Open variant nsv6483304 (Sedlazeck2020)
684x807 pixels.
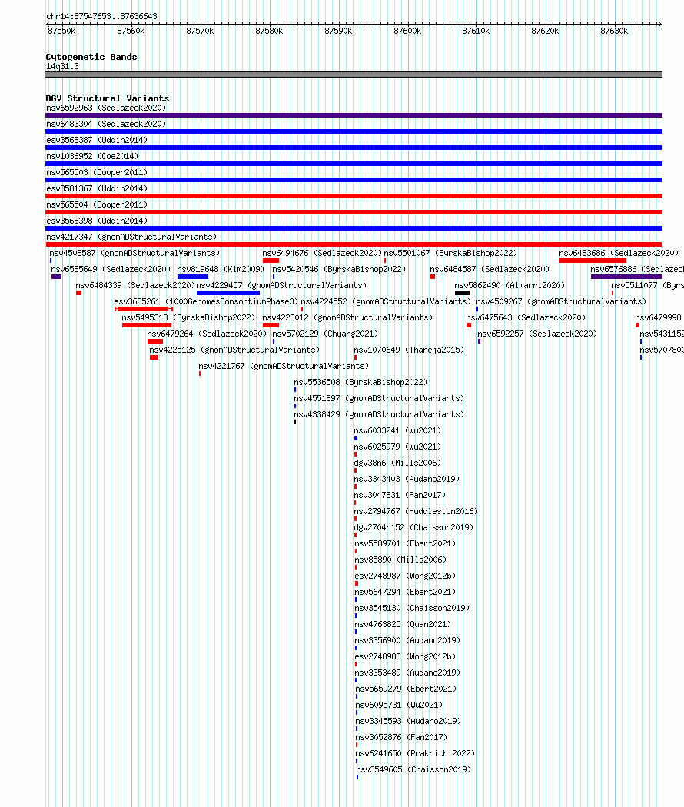tap(106, 124)
